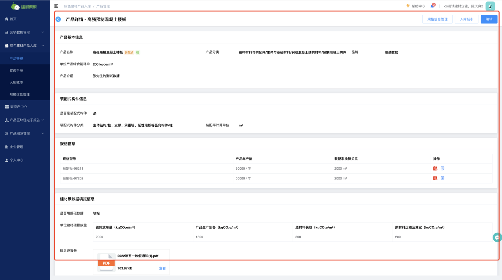Click the blue back arrow beside 产品详情
The width and height of the screenshot is (502, 280).
pos(58,19)
